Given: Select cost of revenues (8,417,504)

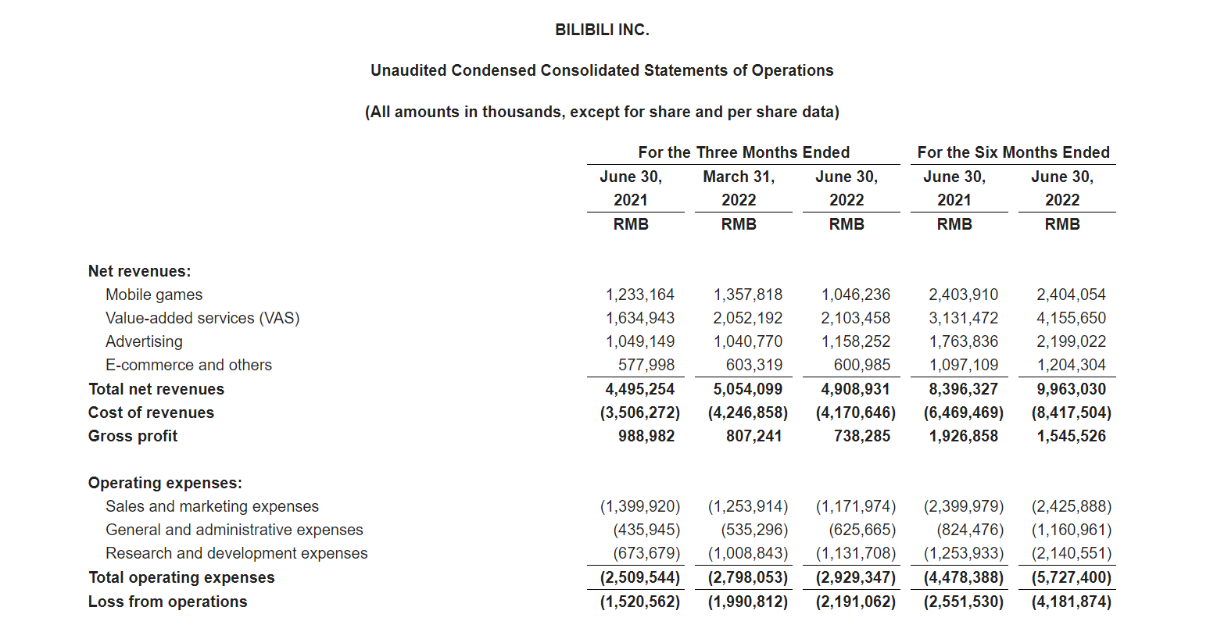Looking at the screenshot, I should click(1072, 412).
